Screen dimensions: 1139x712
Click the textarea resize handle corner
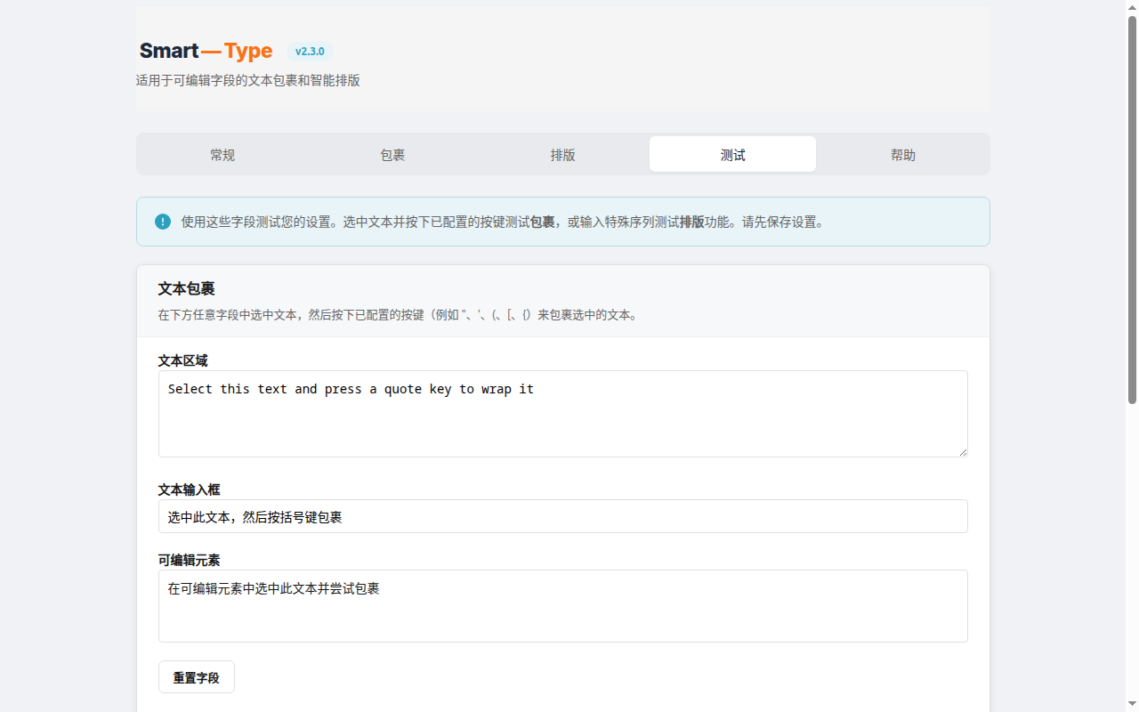962,451
